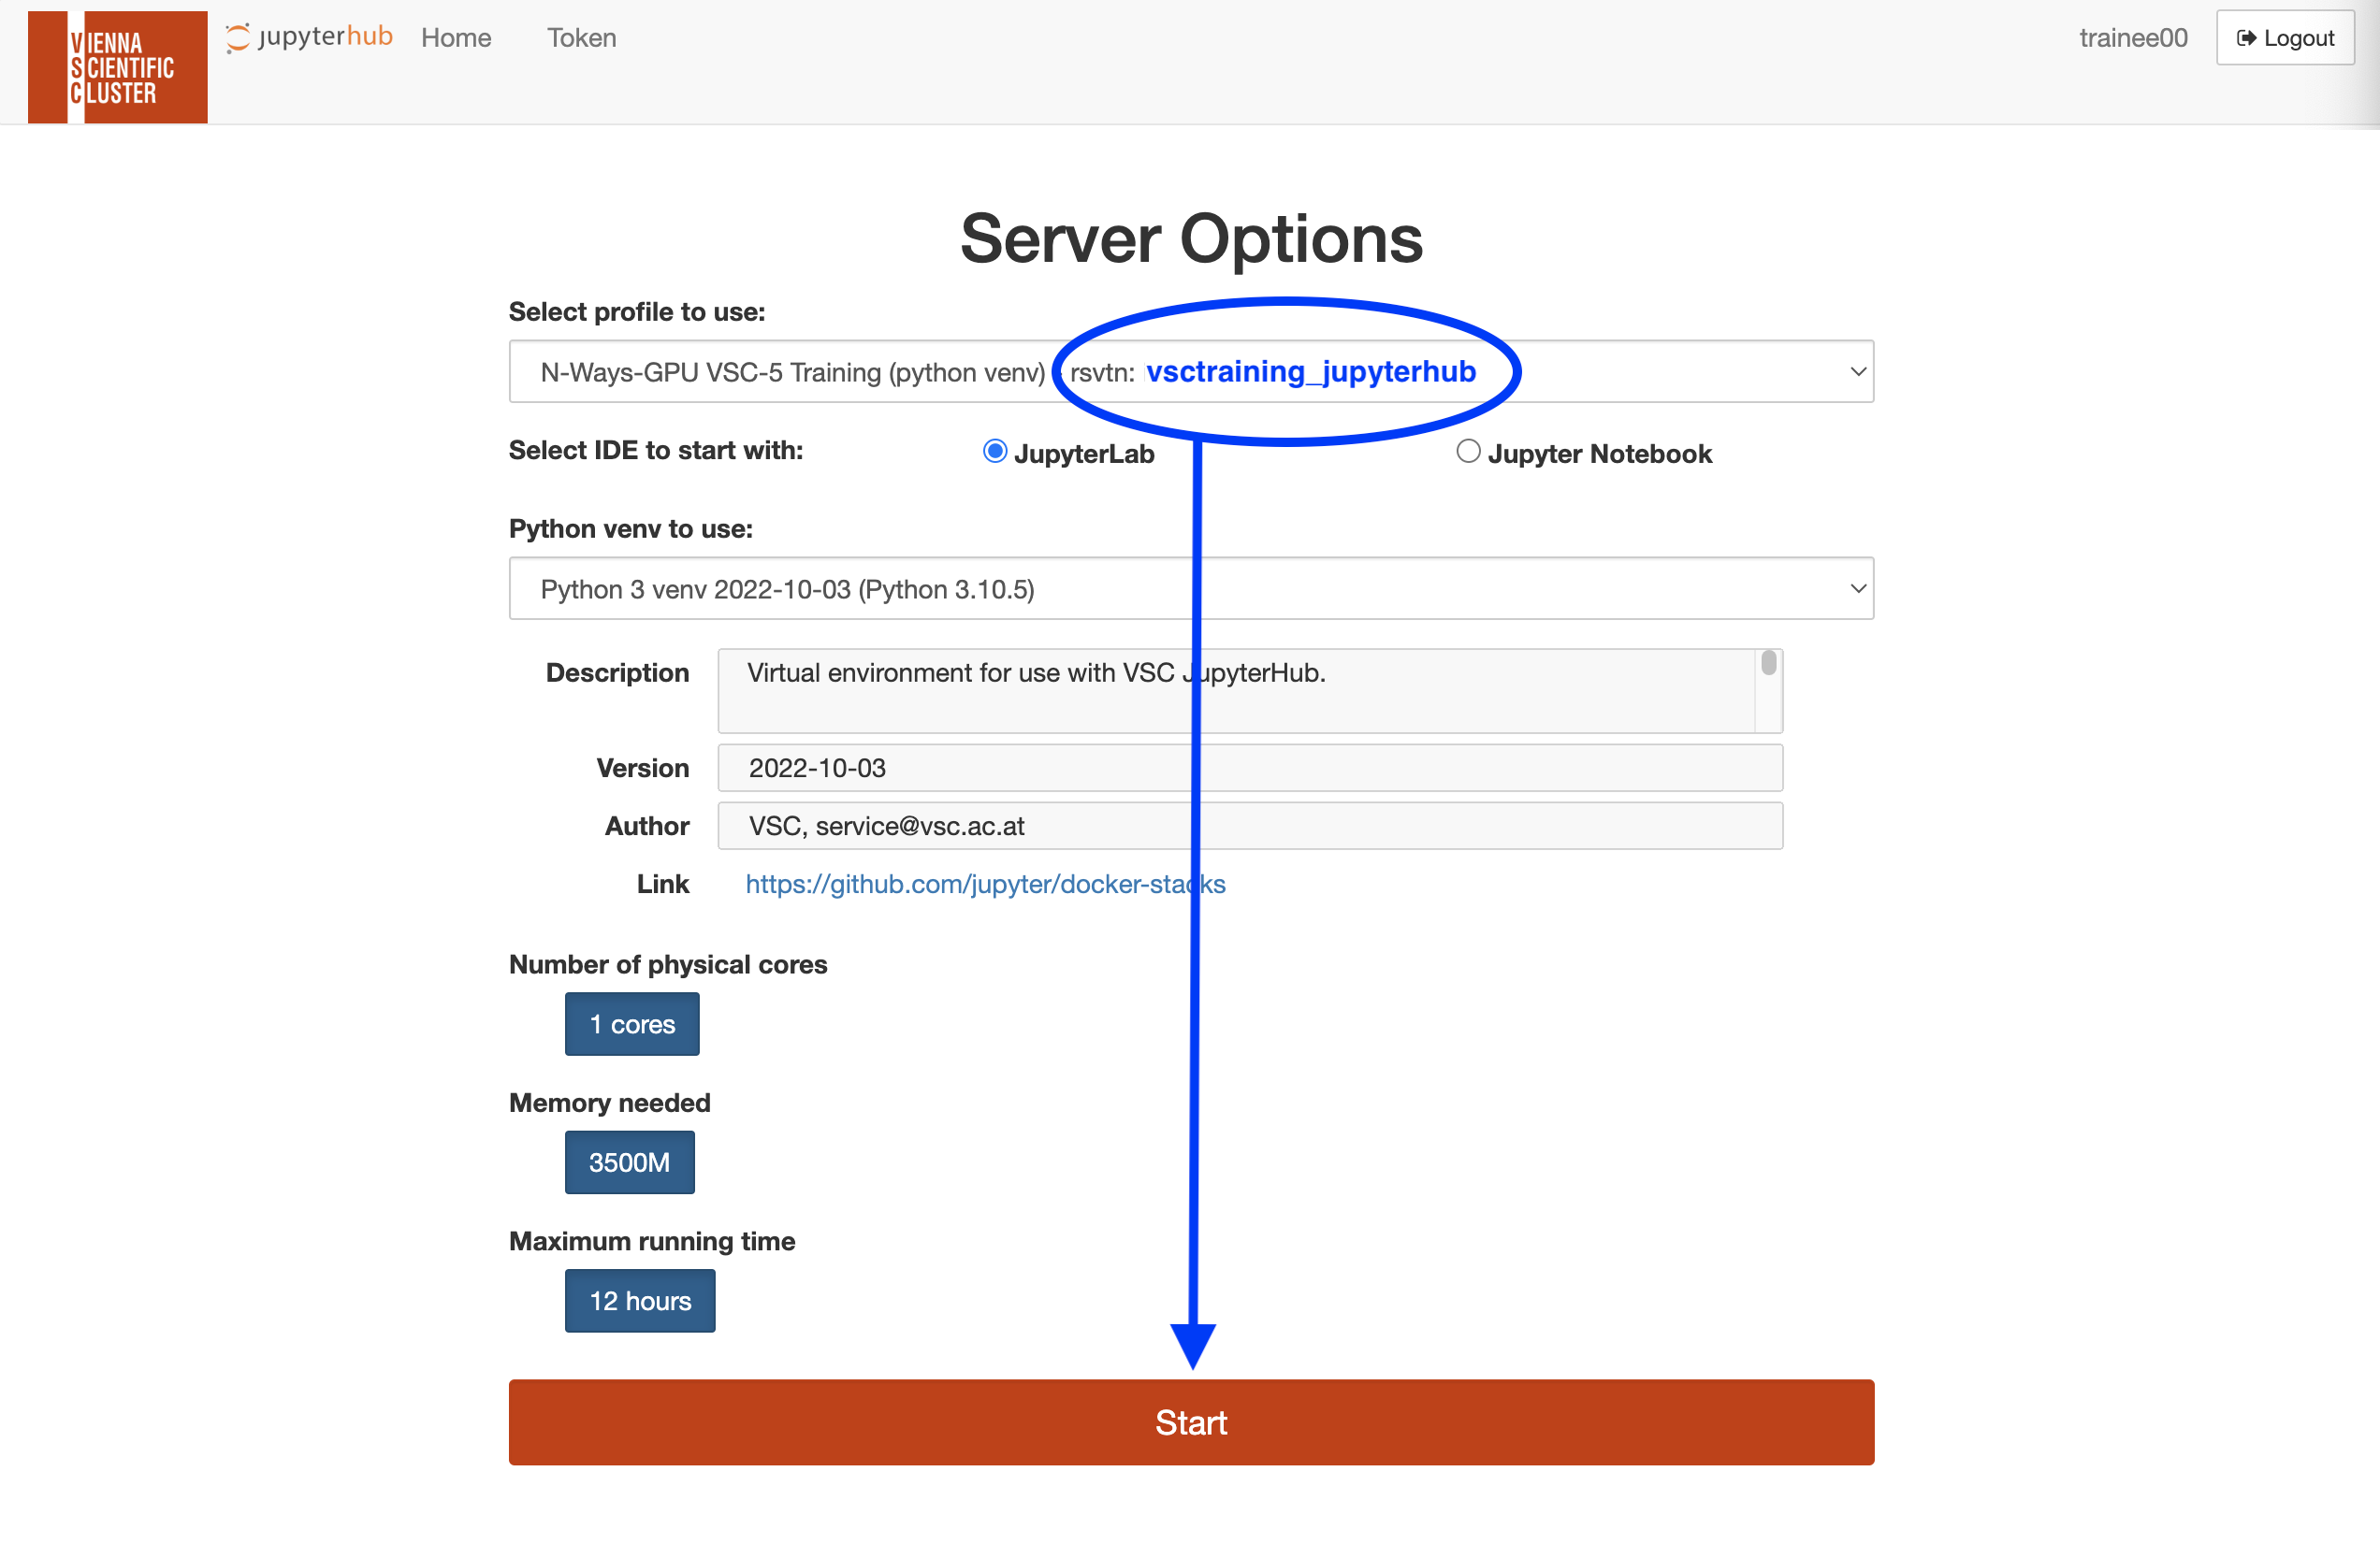This screenshot has width=2380, height=1558.
Task: Select the 1 cores button
Action: point(632,1024)
